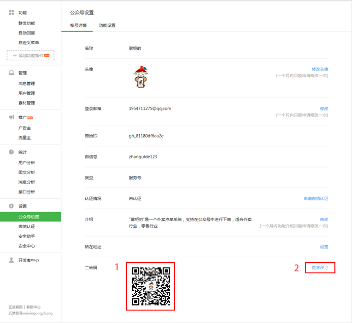Click the 添加功能插件 button
Viewport: 352px width, 323px height.
(x=31, y=56)
